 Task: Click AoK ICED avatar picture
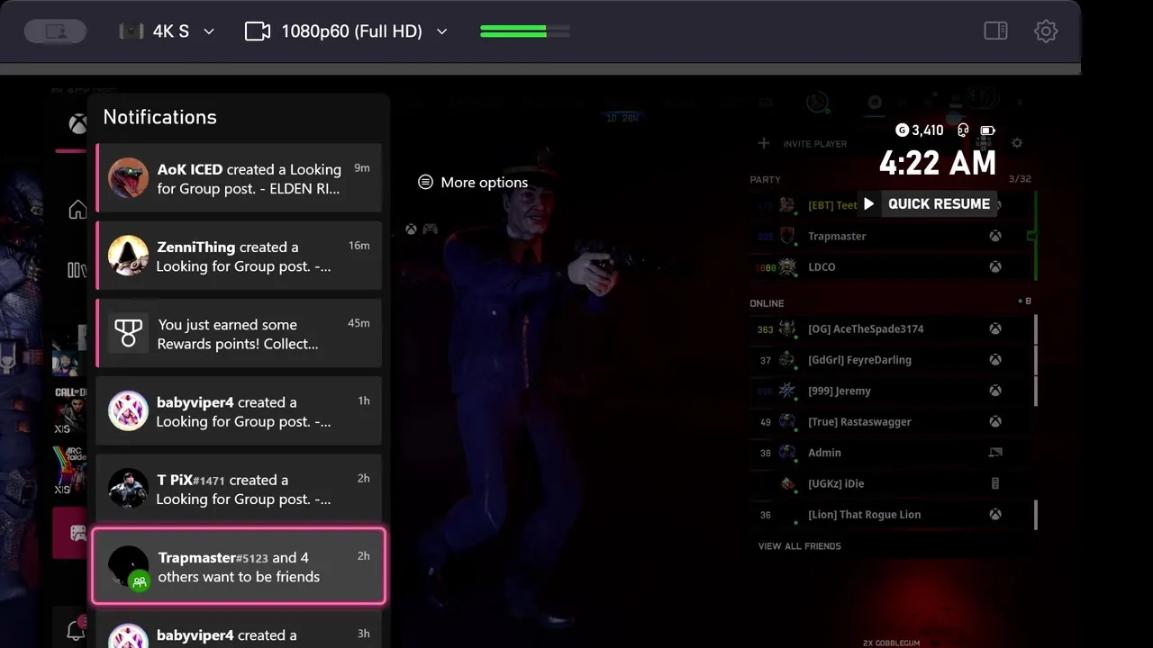point(128,178)
